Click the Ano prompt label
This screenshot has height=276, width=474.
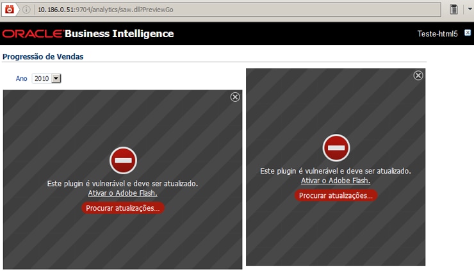tap(22, 79)
